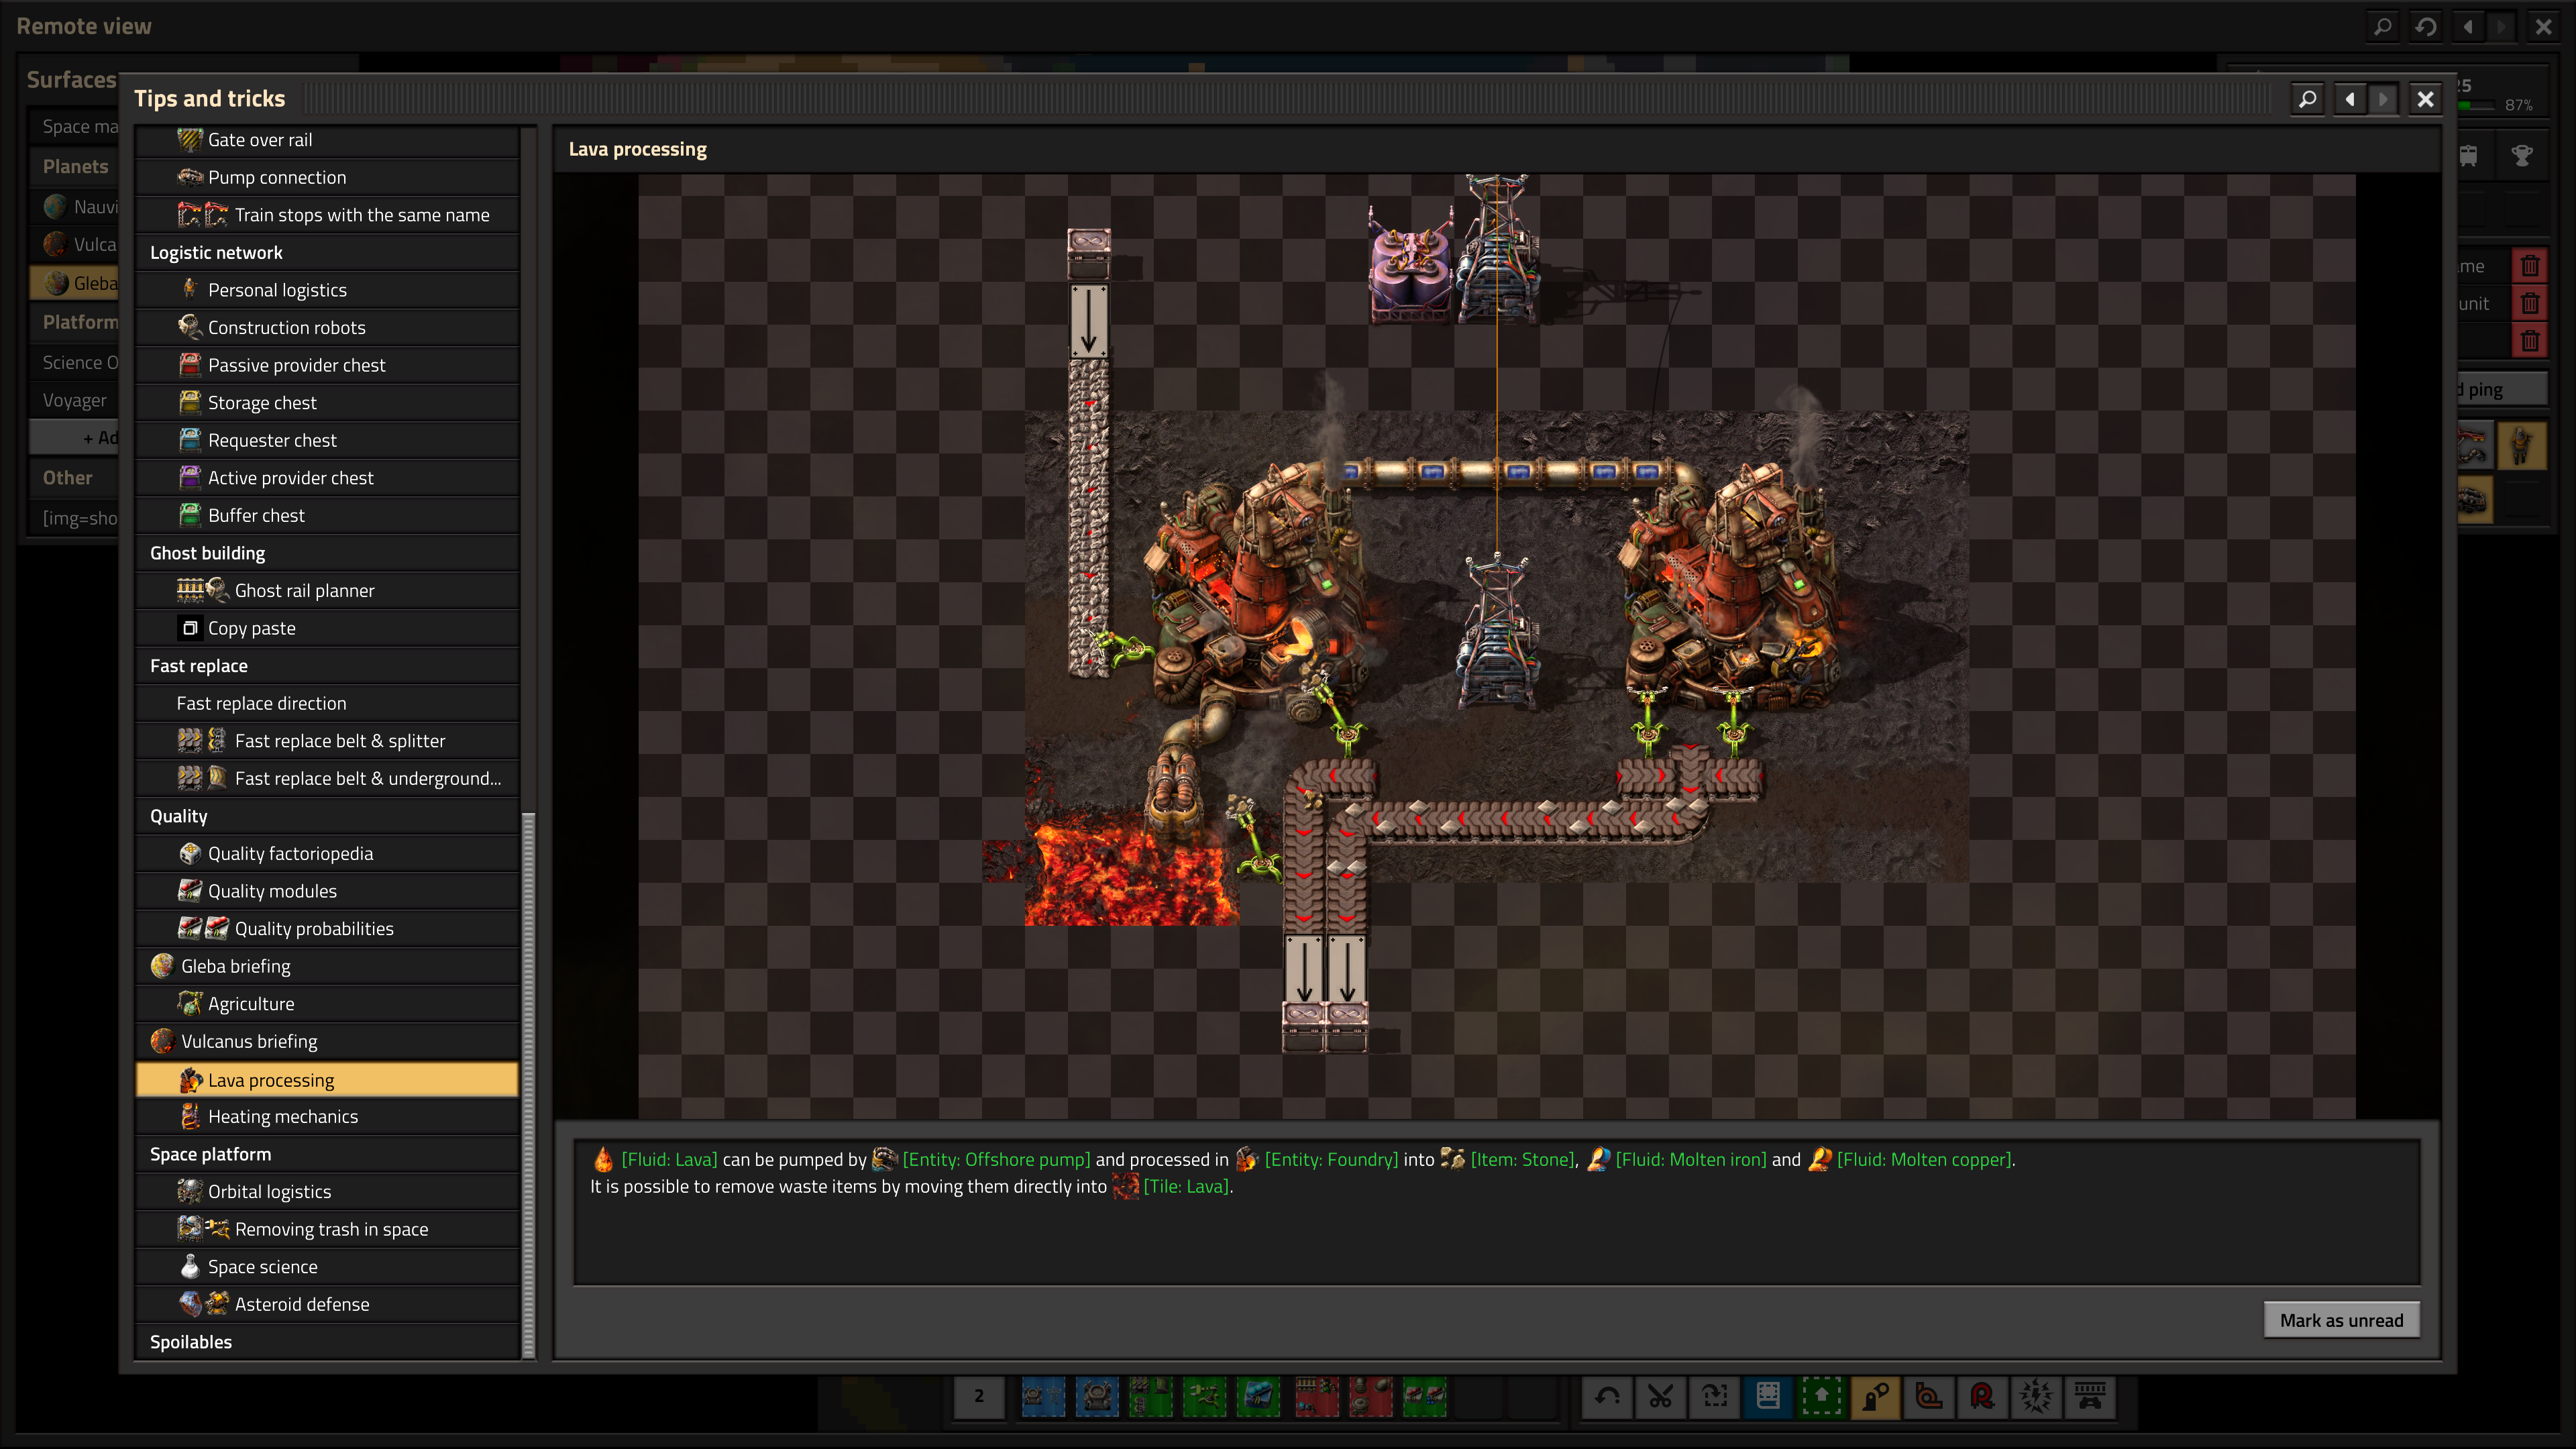Image resolution: width=2576 pixels, height=1449 pixels.
Task: Select red quickbar blueprint with rail icons
Action: coord(1317,1397)
